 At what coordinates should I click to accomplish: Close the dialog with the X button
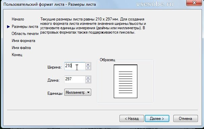pyautogui.click(x=194, y=3)
